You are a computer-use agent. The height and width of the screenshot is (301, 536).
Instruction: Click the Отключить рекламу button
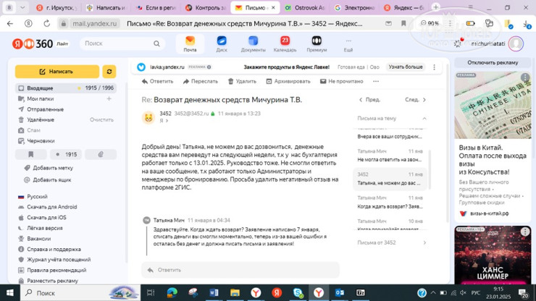(x=492, y=63)
